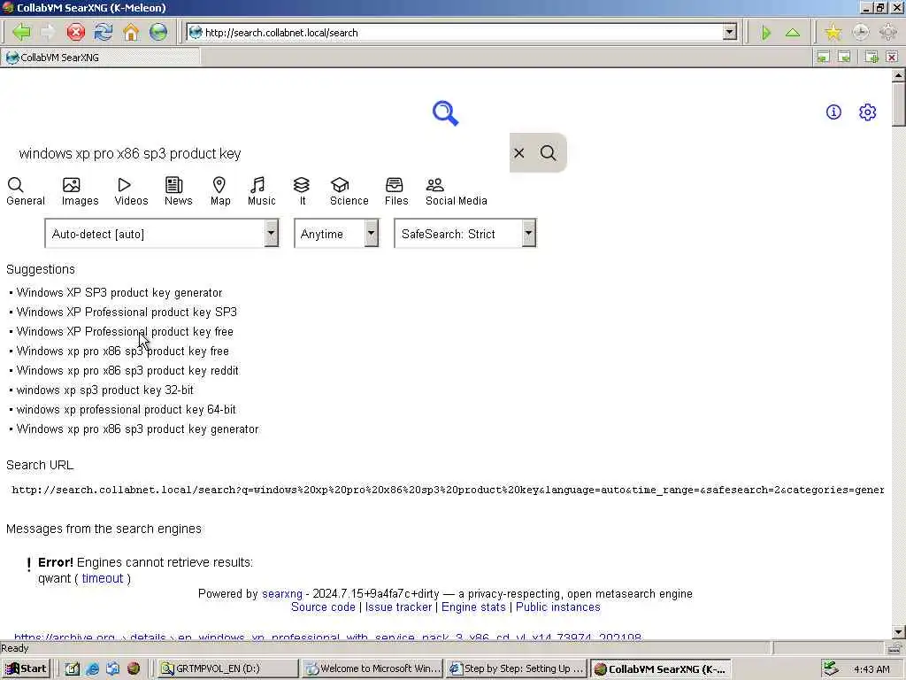Click suggestion 'Windows XP SP3 product key generator'

[x=119, y=292]
